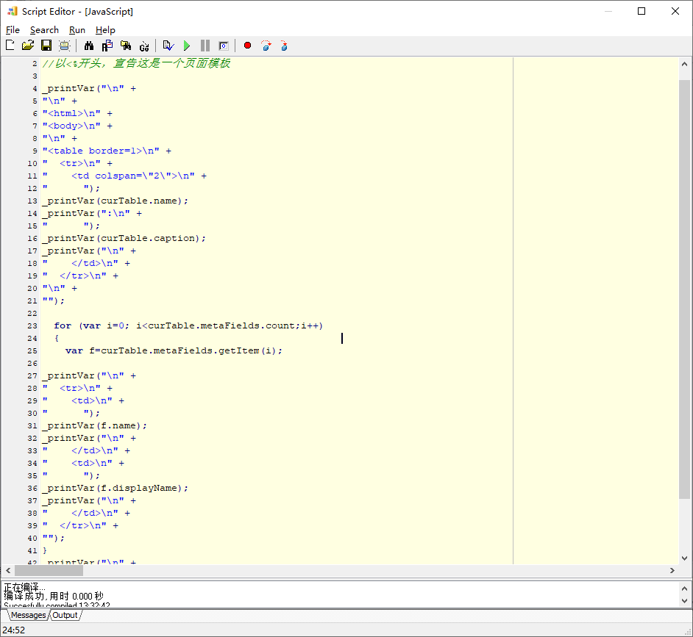This screenshot has width=693, height=637.
Task: Click cursor position 24:52 in status bar
Action: 14,630
